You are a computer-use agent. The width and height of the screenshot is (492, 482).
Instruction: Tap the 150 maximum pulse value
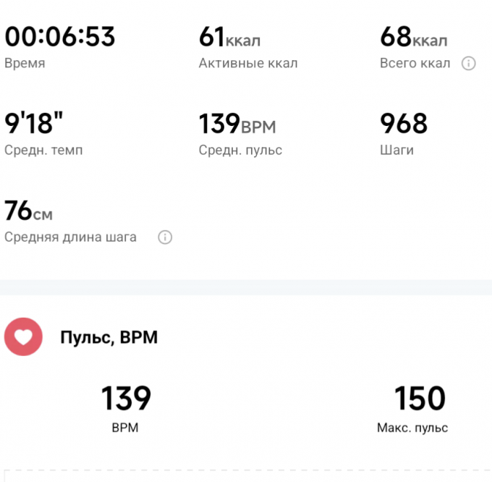[420, 399]
